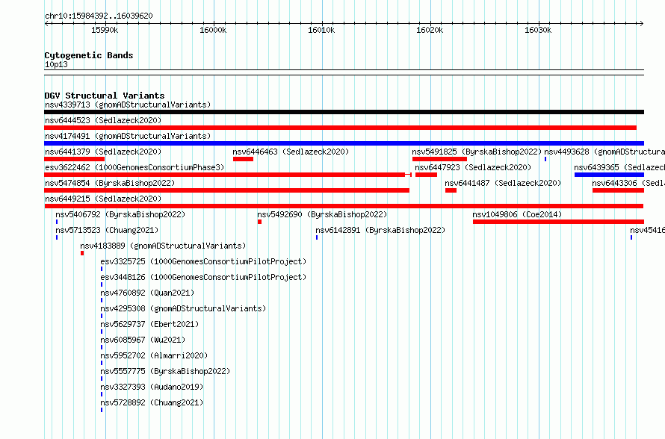
Task: Open nsv5952702 (Almarri2020) label
Action: click(x=154, y=355)
